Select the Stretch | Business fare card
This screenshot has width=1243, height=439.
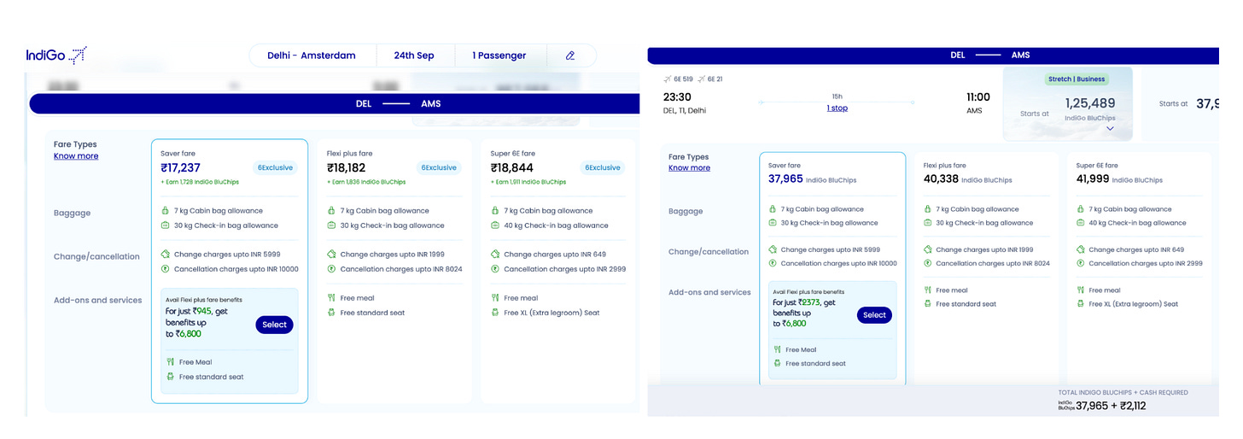1067,104
